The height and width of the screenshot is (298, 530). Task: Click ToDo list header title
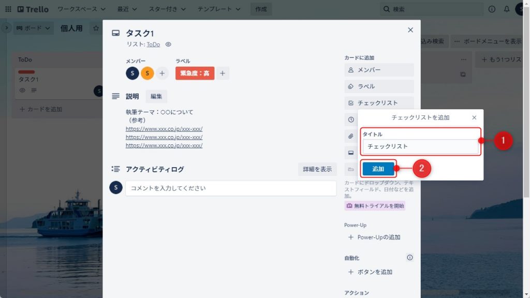coord(25,59)
